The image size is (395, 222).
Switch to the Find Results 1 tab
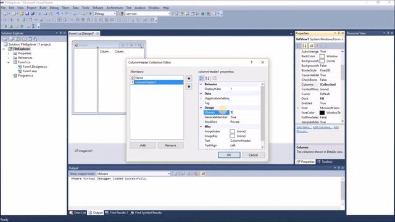[117, 213]
